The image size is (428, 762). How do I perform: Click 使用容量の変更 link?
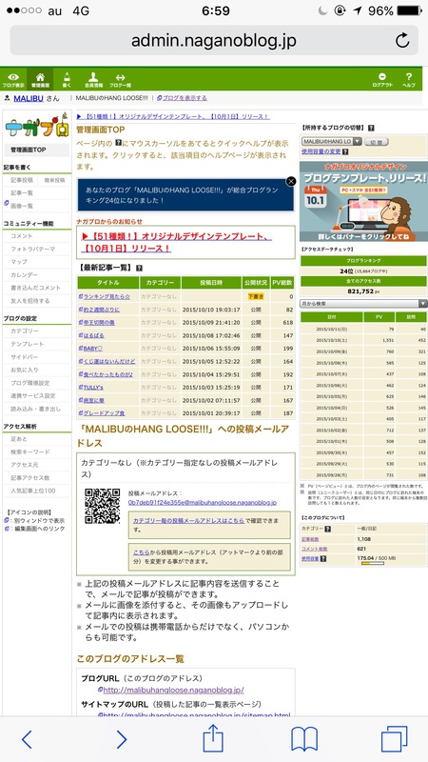click(x=321, y=151)
